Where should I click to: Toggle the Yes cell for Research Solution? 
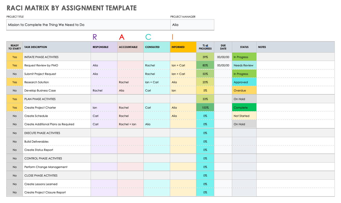(x=15, y=82)
